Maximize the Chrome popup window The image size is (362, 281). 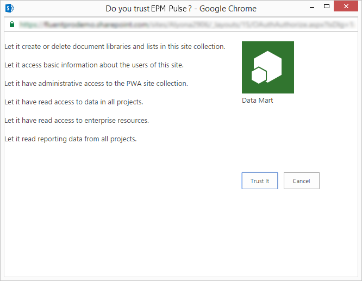point(327,7)
